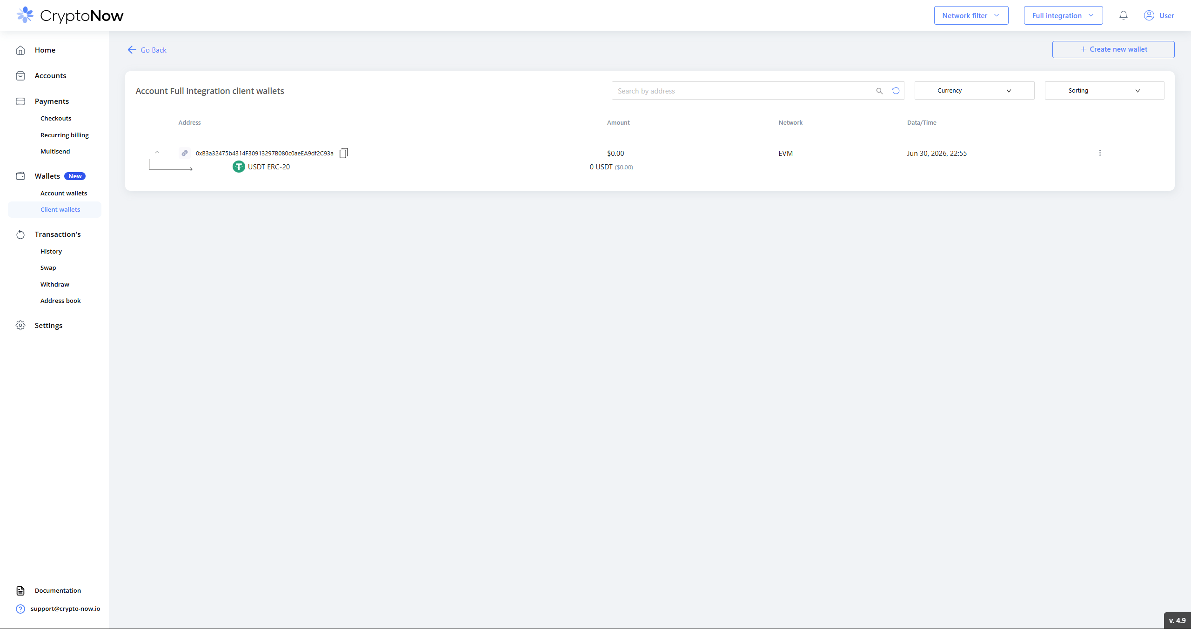Click the support question mark icon
1191x629 pixels.
(20, 609)
